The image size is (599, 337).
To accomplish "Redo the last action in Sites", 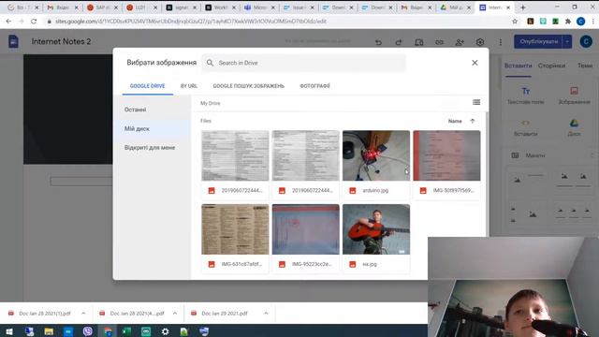I will click(x=399, y=42).
